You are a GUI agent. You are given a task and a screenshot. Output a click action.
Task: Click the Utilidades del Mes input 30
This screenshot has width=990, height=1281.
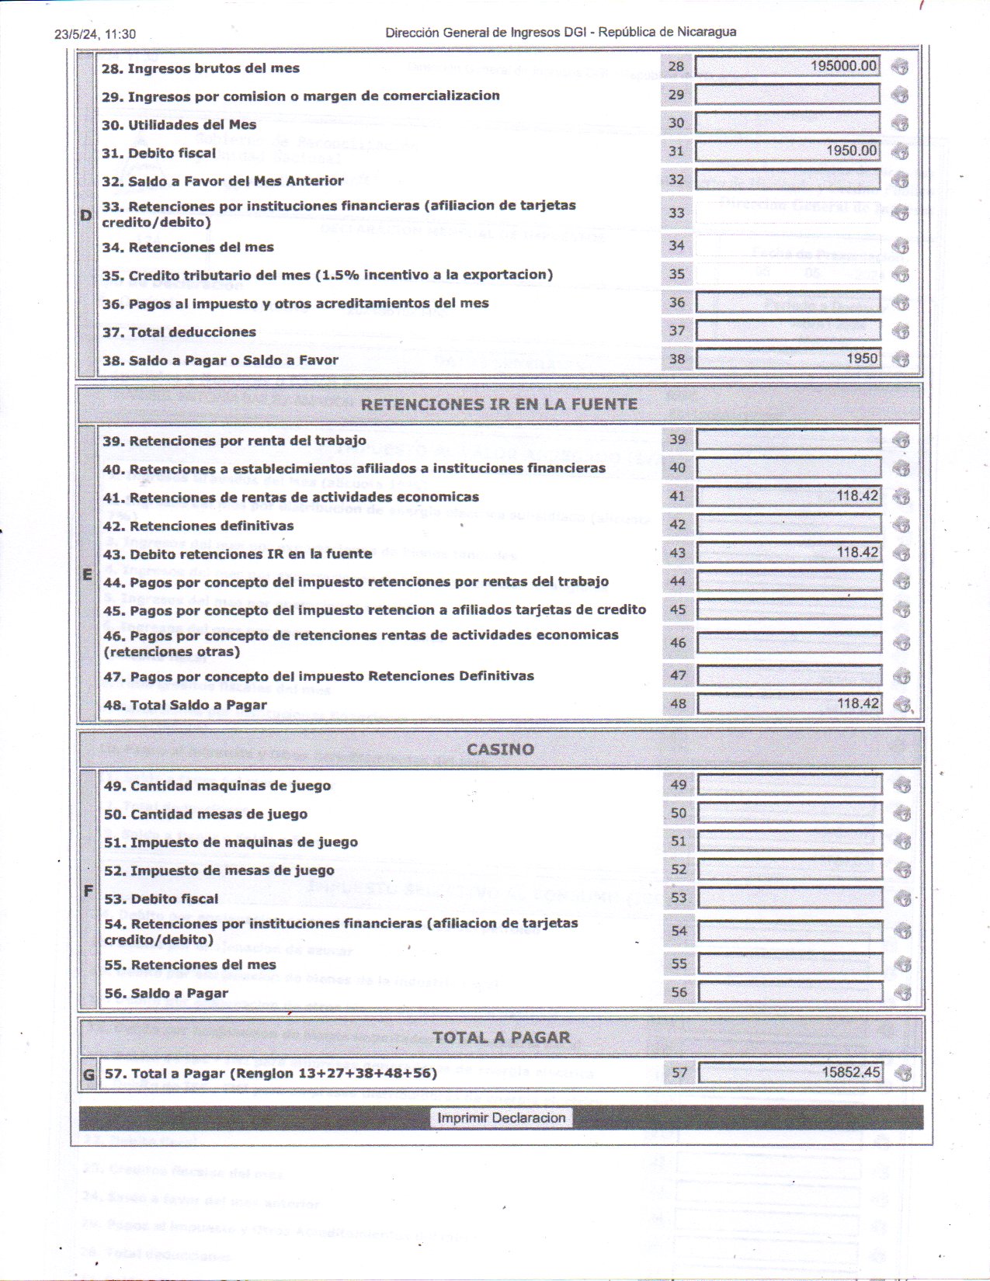[x=787, y=123]
